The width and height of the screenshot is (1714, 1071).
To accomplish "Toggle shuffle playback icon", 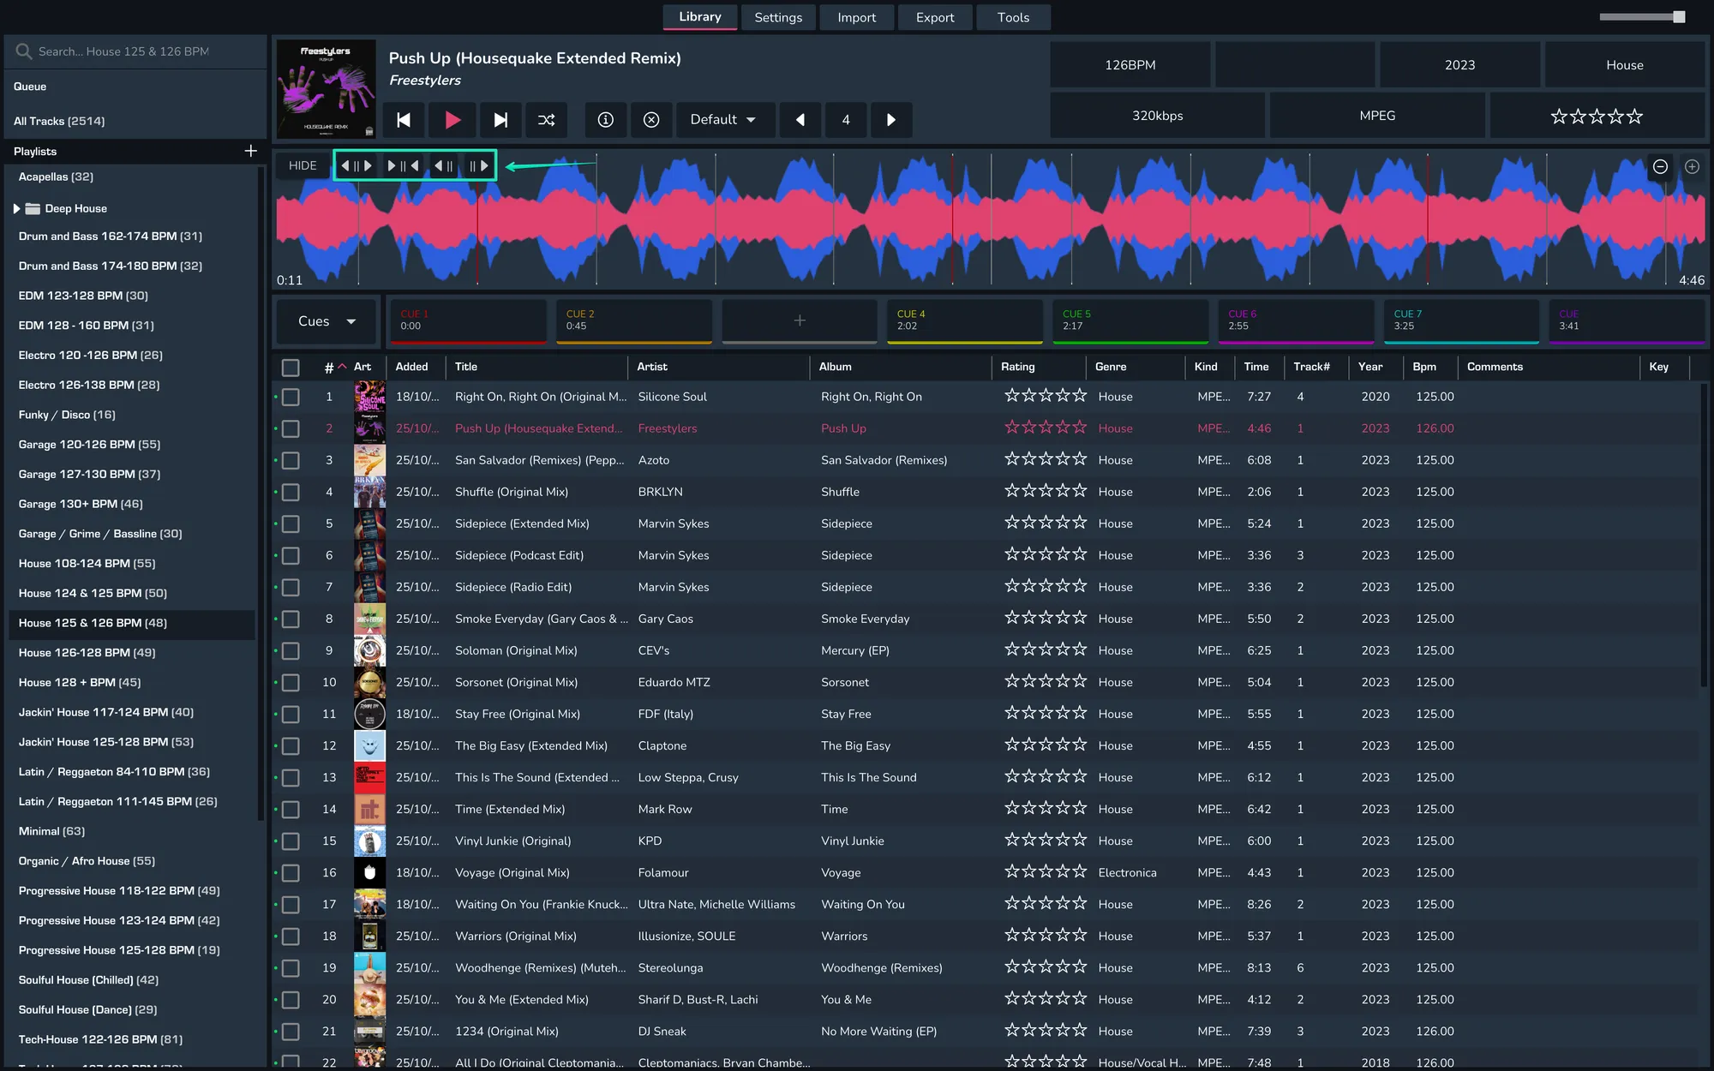I will pyautogui.click(x=547, y=120).
